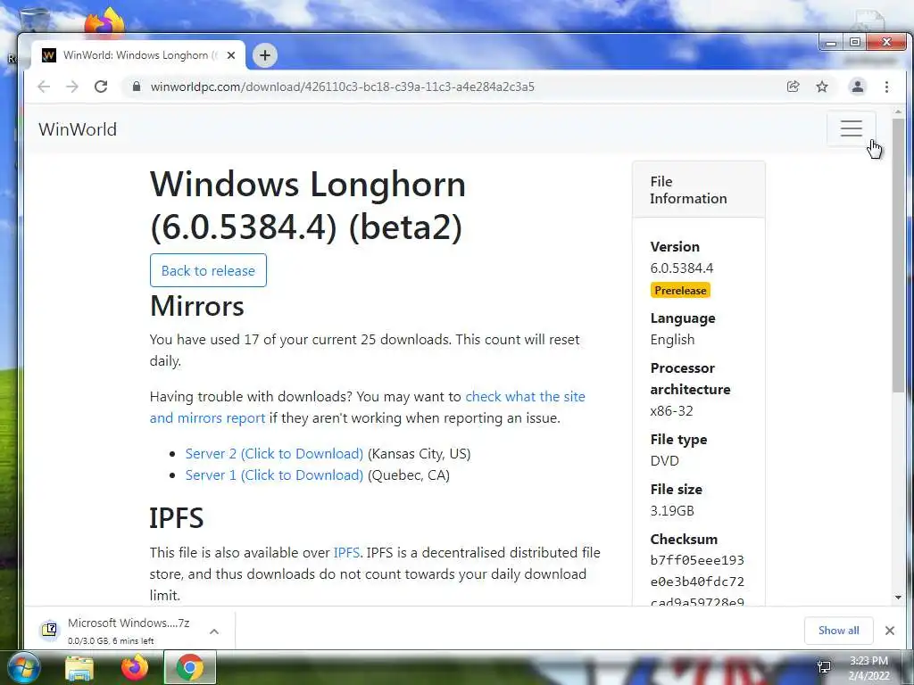The image size is (914, 685).
Task: View site info via the padlock icon
Action: [x=137, y=87]
